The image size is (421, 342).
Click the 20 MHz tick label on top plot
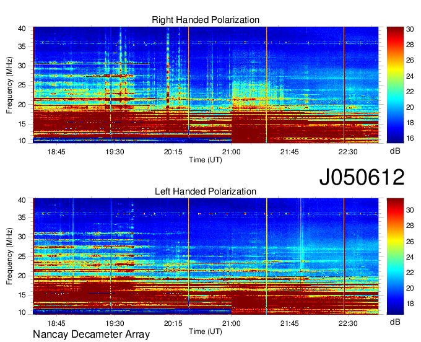(x=22, y=105)
